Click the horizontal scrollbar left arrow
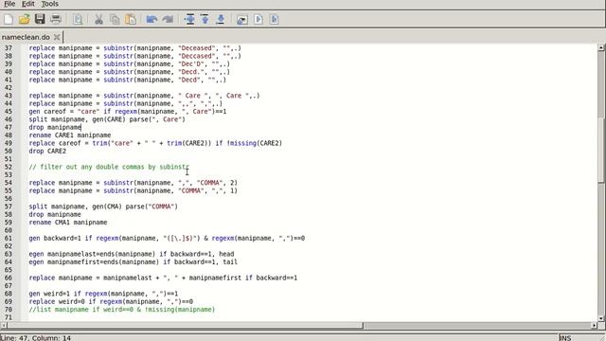606x341 pixels. point(4,326)
